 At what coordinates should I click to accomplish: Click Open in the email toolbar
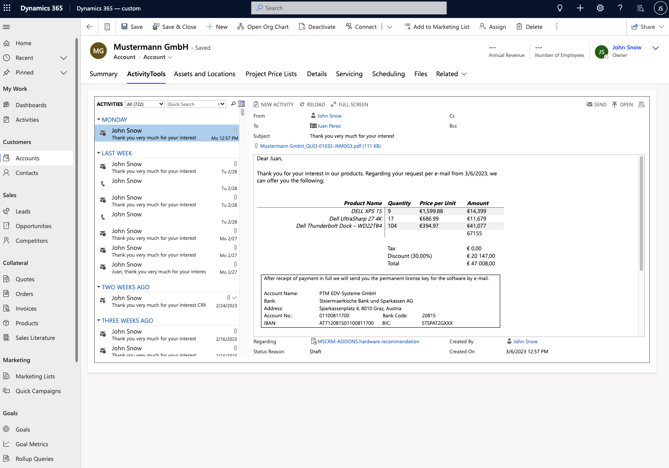pyautogui.click(x=623, y=105)
